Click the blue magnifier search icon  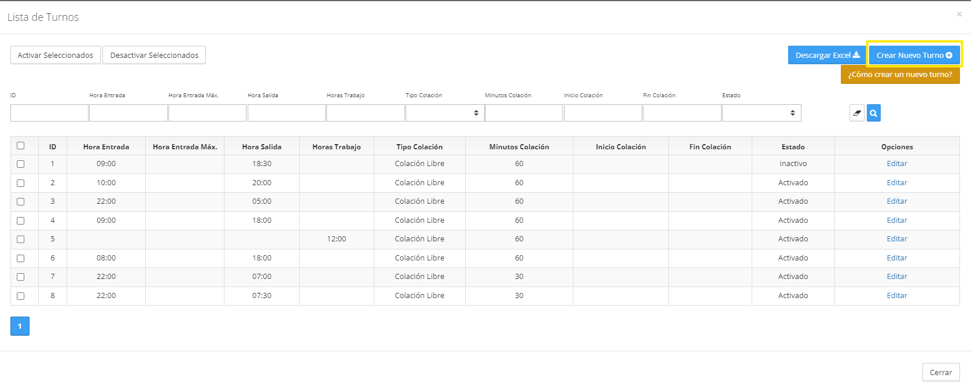(873, 113)
